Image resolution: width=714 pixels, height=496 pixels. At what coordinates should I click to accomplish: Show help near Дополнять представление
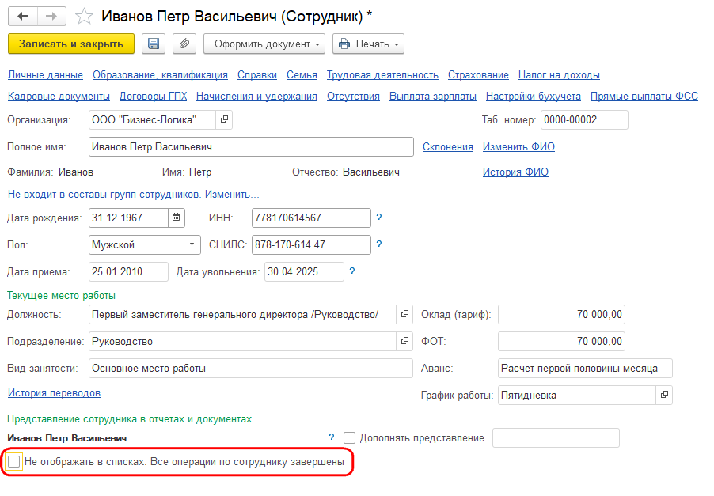coord(332,437)
